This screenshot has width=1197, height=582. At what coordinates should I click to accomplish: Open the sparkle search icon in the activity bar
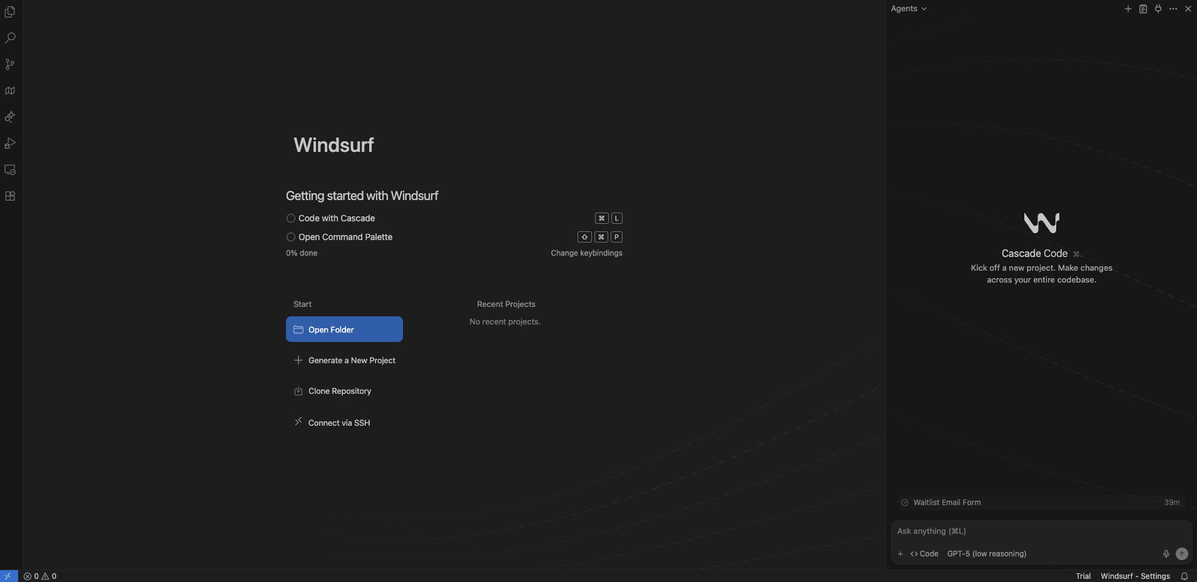[x=10, y=117]
